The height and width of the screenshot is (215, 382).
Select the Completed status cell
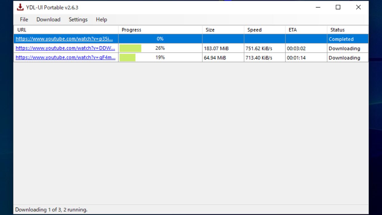[348, 39]
